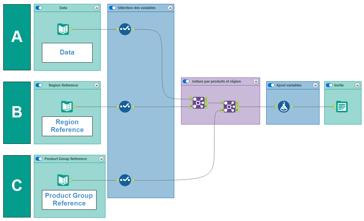Click the Data comment box
Image resolution: width=364 pixels, height=221 pixels.
point(67,53)
